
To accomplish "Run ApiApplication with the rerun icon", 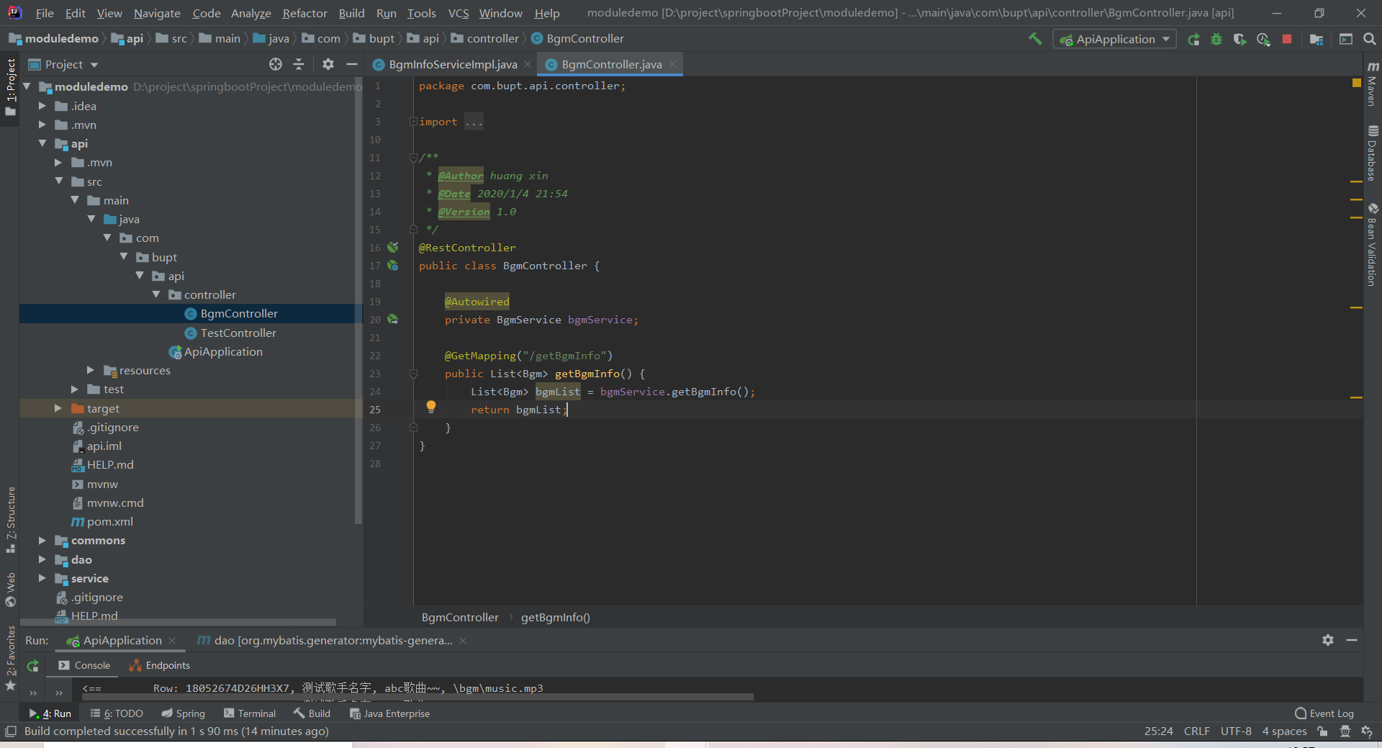I will (1193, 40).
